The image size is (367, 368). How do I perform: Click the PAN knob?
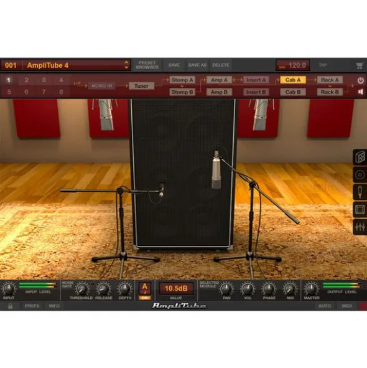click(x=226, y=289)
